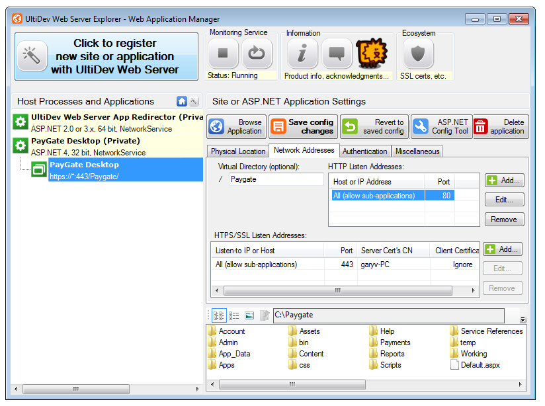Click right arrow of left tree scrollbar
Screen dimensions: 545x406
click(x=197, y=389)
